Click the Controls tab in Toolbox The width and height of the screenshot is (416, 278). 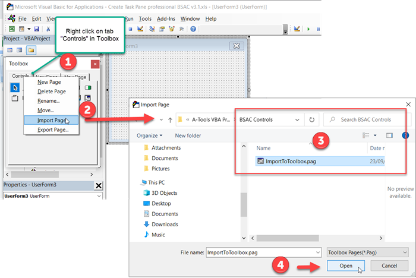click(20, 76)
